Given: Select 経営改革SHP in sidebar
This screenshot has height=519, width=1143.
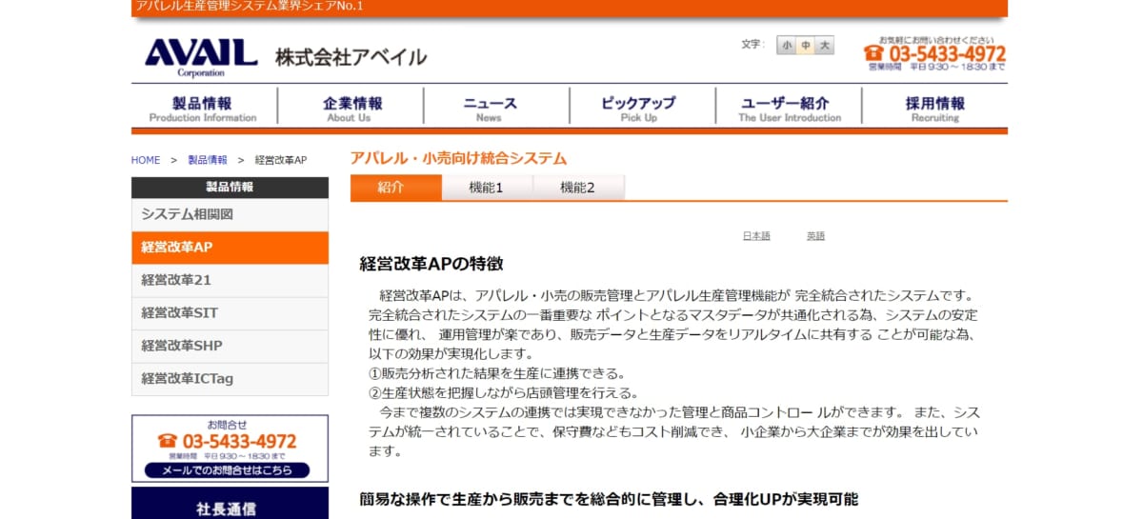Looking at the screenshot, I should click(x=230, y=346).
